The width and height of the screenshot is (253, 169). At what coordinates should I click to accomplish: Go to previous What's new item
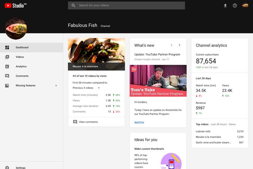click(x=171, y=45)
